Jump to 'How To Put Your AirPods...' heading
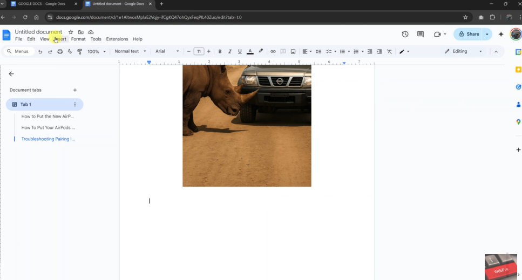Viewport: 522px width, 280px height. pos(48,127)
